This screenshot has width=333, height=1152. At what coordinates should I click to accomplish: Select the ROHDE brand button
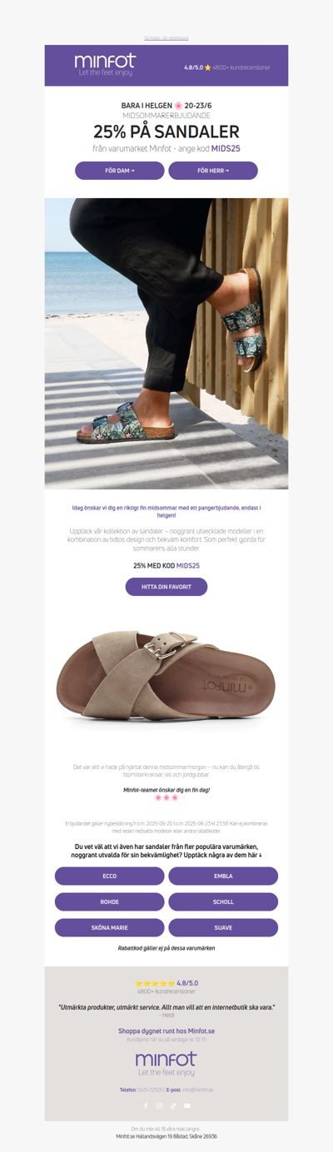coord(110,901)
